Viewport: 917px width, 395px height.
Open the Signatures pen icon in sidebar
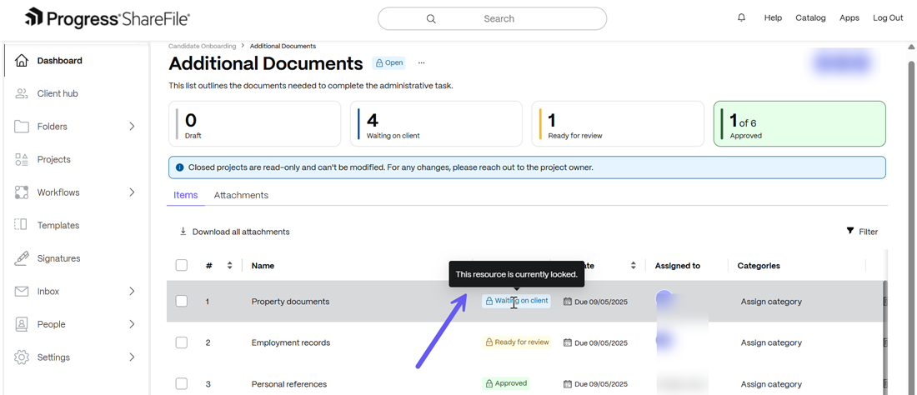pyautogui.click(x=22, y=257)
